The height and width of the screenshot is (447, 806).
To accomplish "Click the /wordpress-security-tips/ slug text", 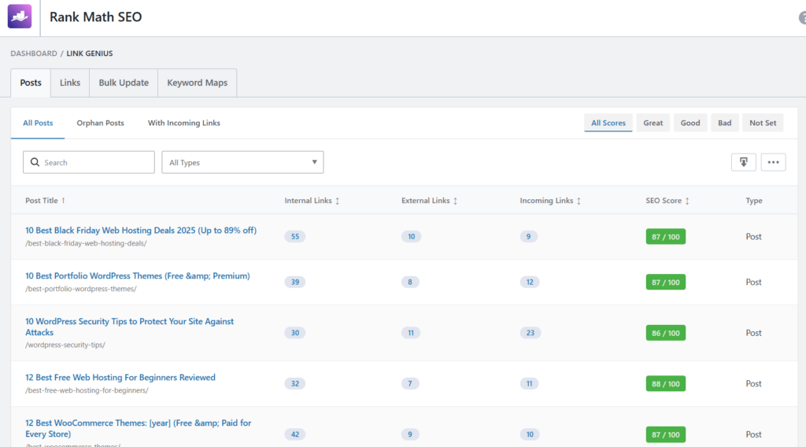I will 65,345.
